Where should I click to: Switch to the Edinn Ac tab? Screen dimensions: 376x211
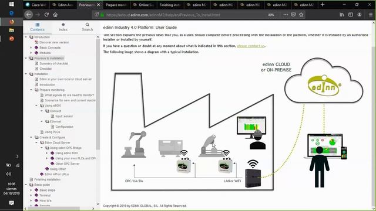tap(63, 5)
